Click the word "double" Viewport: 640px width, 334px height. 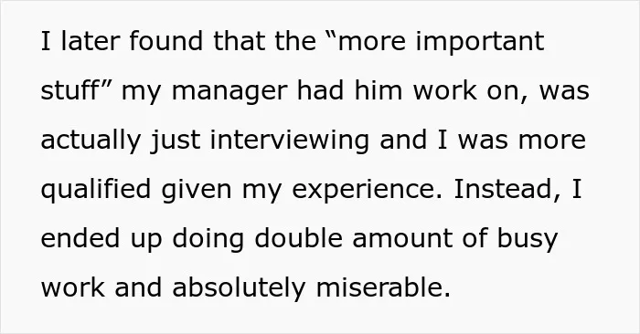[298, 238]
